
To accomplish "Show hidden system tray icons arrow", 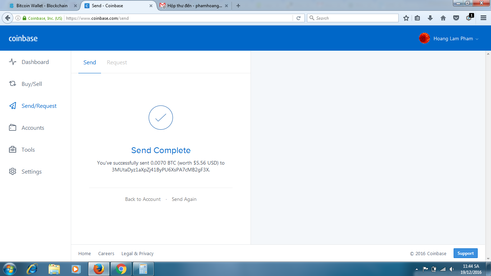I will [417, 269].
